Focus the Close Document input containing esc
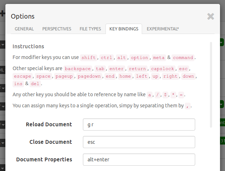The height and width of the screenshot is (171, 225). [x=139, y=142]
